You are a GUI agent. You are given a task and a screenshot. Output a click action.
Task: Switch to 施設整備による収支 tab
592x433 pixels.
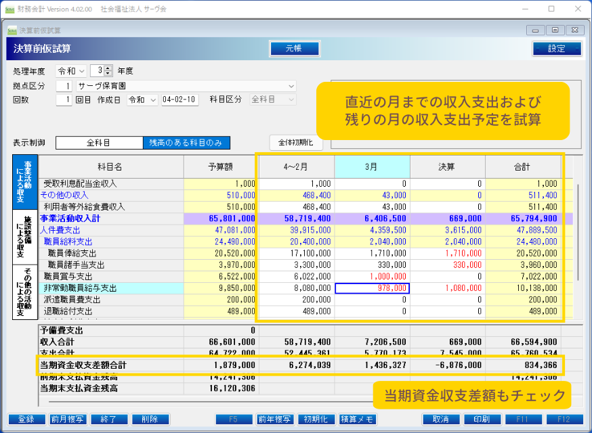pos(25,237)
